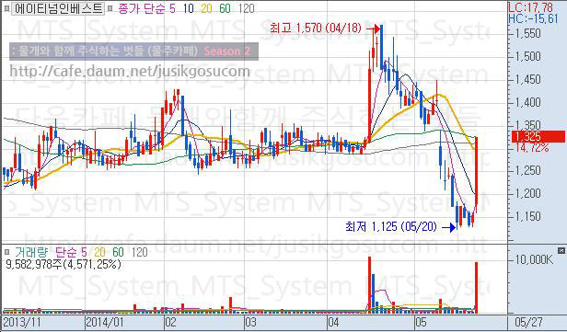The width and height of the screenshot is (567, 332).
Task: Toggle the 120-day price moving average
Action: tap(247, 8)
